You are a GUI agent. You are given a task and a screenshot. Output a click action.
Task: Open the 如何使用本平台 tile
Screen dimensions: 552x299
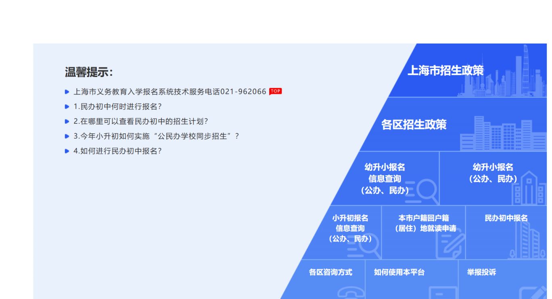pyautogui.click(x=412, y=279)
